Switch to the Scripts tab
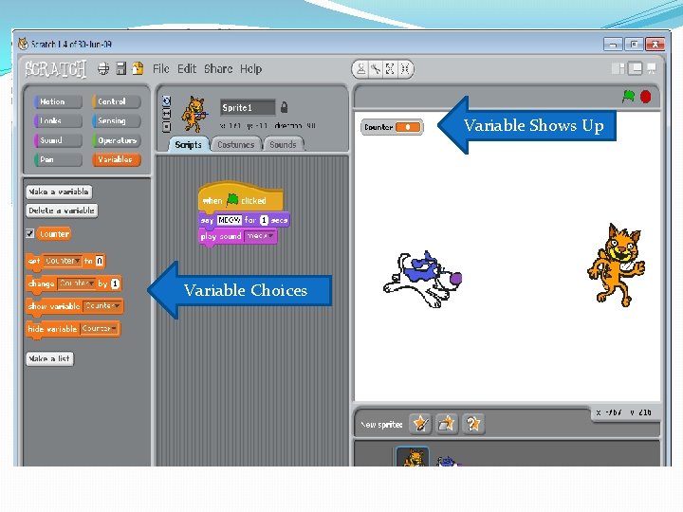The image size is (683, 512). coord(188,144)
